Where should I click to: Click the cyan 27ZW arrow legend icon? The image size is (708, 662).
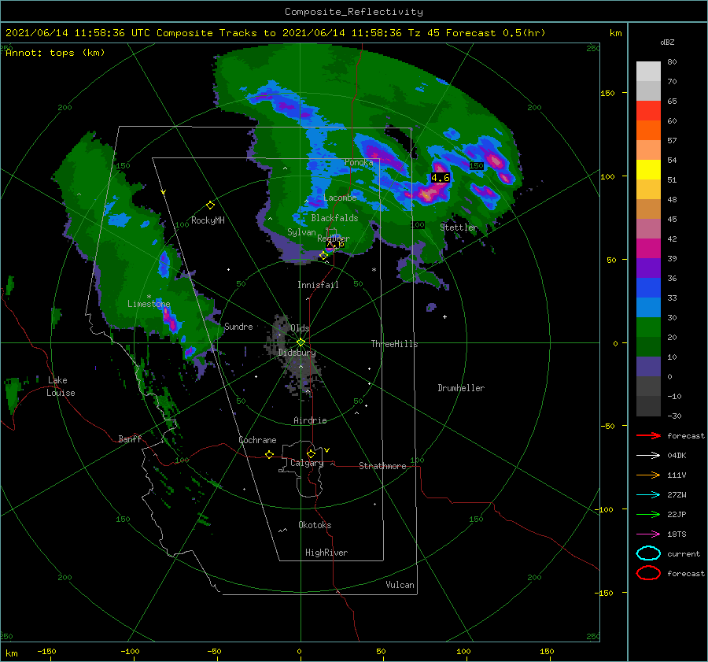pos(648,494)
